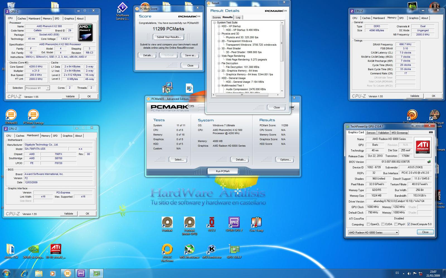
Task: Open the Windows Start button
Action: [x=6, y=273]
